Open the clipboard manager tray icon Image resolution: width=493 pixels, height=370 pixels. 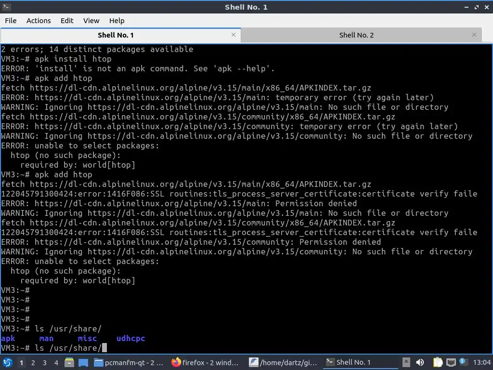point(438,362)
